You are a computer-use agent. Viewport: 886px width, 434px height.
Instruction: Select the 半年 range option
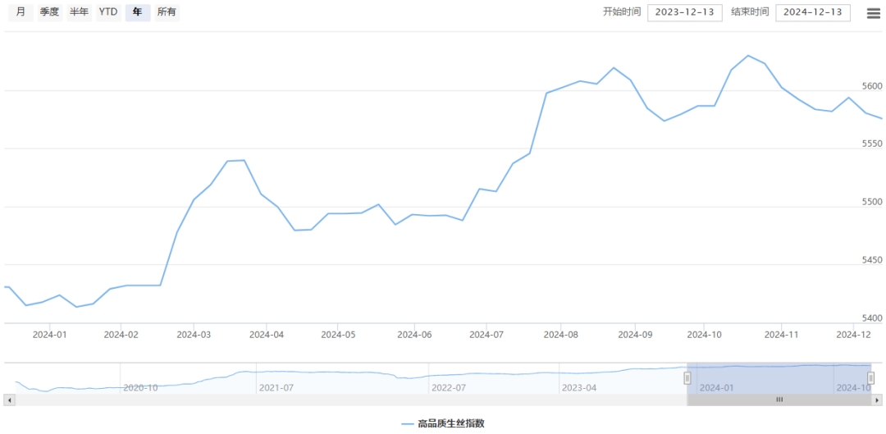tap(79, 12)
